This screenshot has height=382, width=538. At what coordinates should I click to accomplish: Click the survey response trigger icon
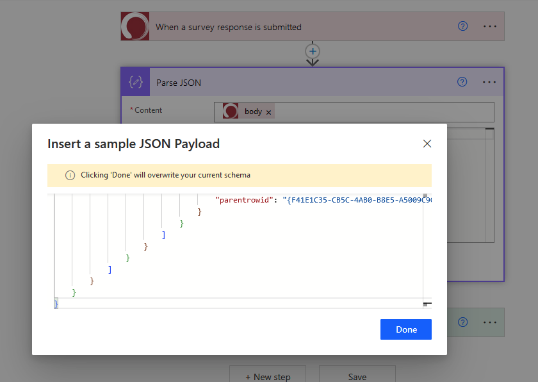point(134,26)
